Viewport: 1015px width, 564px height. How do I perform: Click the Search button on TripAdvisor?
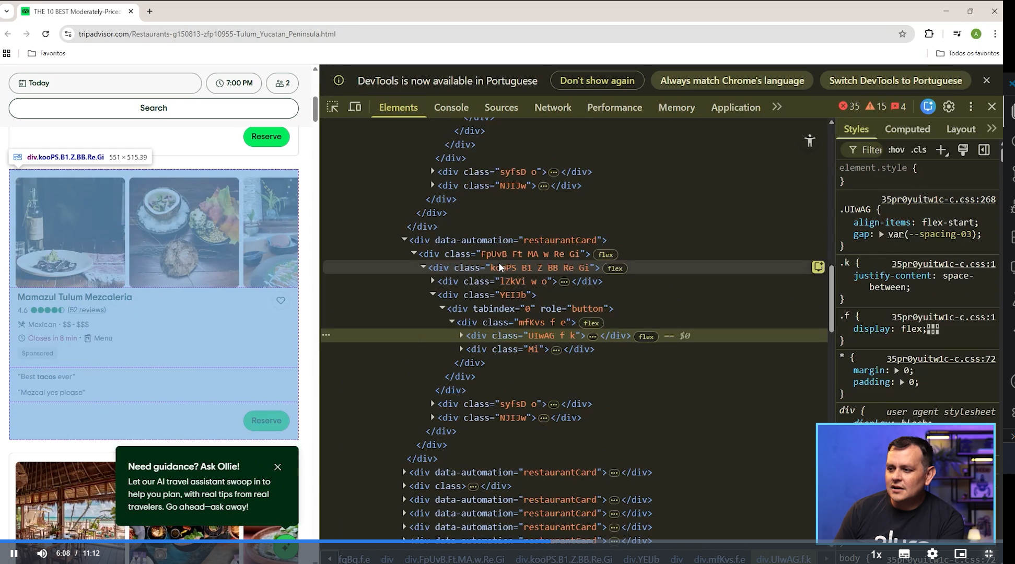pyautogui.click(x=154, y=108)
